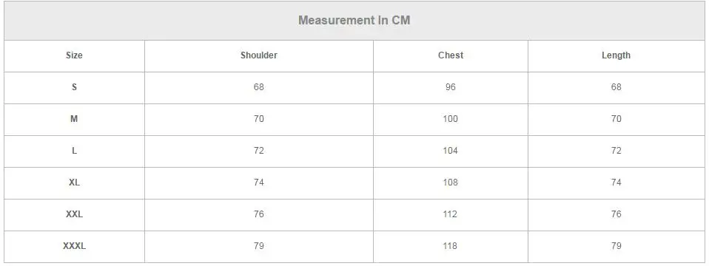709x266 pixels.
Task: Select the Length column header
Action: coord(616,55)
